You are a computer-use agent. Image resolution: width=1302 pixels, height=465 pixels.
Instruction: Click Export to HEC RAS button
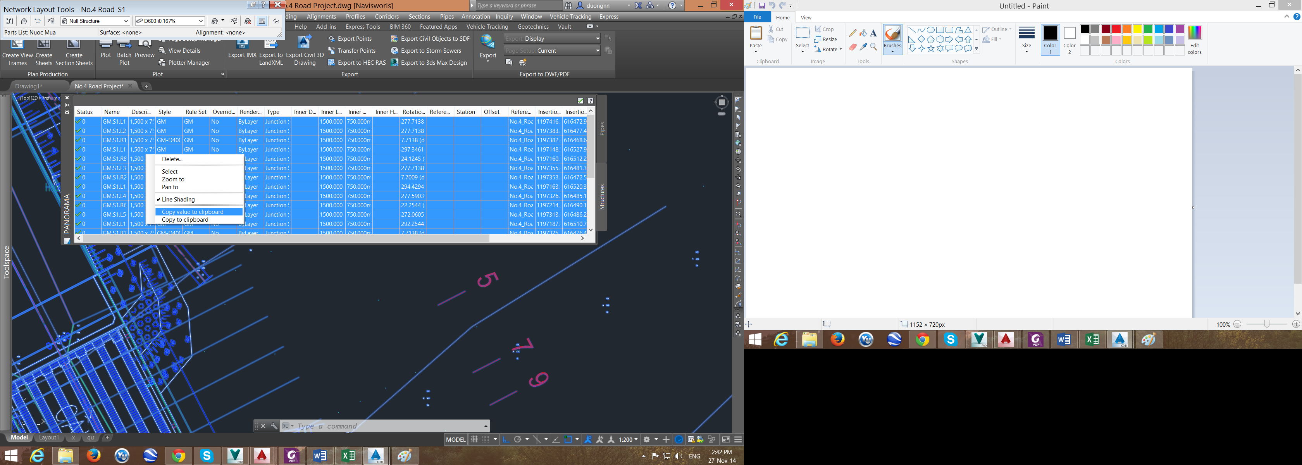click(x=357, y=63)
